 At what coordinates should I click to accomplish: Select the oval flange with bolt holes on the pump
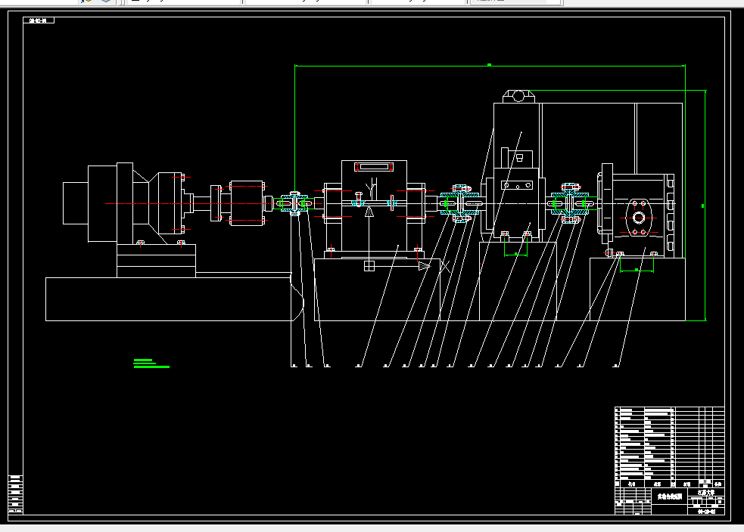pos(639,218)
